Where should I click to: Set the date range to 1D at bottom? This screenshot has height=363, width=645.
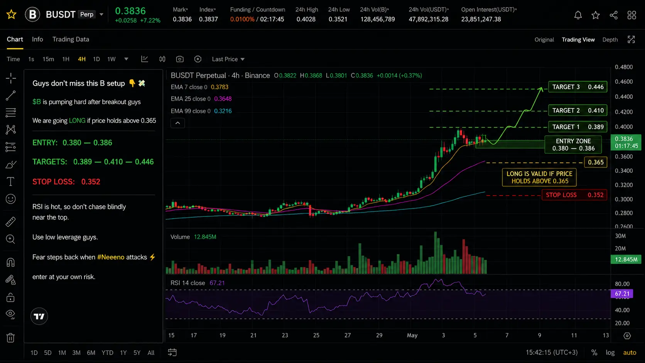[x=34, y=353]
